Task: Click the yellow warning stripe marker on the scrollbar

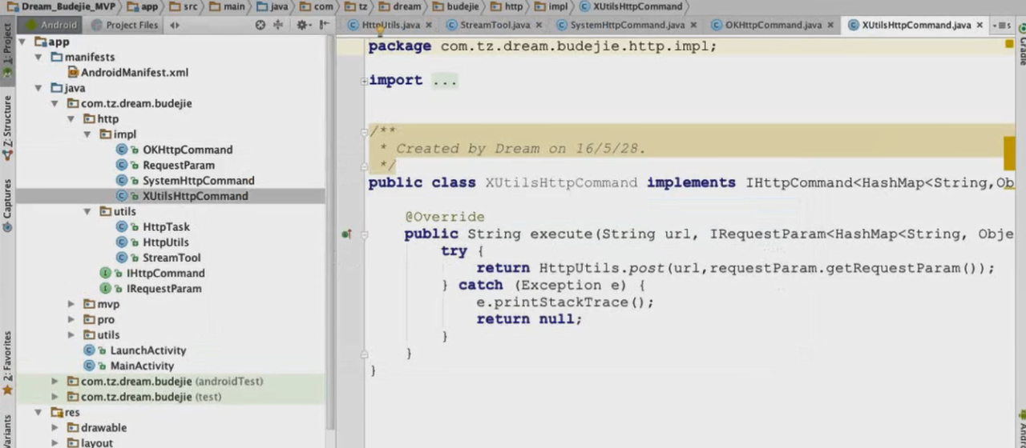Action: 1009,148
